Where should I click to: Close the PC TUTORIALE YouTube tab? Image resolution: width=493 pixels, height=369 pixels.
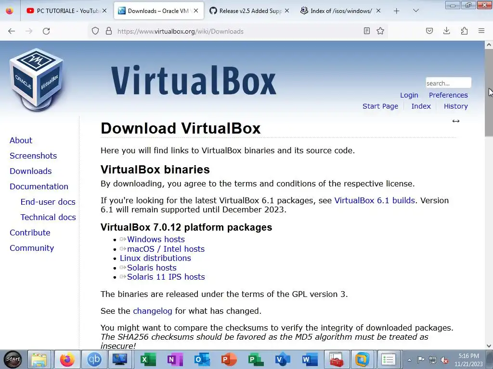[104, 11]
